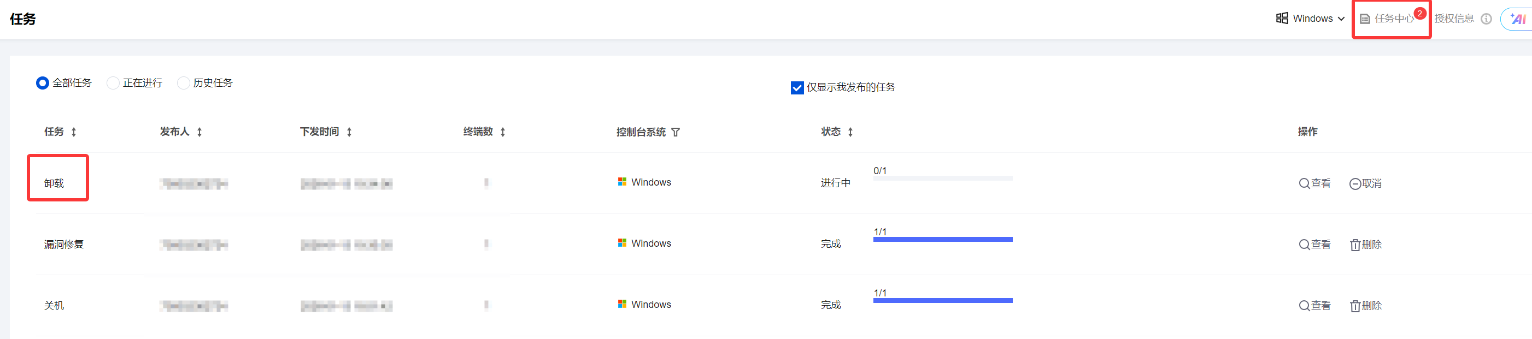This screenshot has width=1532, height=339.
Task: Select the 正在进行 radio button
Action: [x=113, y=83]
